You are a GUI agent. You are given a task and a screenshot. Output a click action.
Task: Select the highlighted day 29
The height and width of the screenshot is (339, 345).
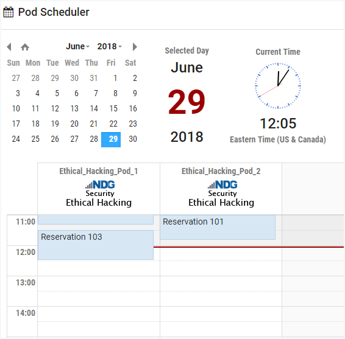111,139
